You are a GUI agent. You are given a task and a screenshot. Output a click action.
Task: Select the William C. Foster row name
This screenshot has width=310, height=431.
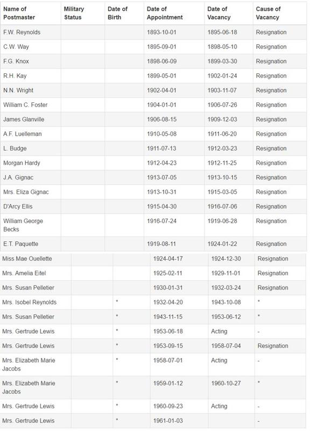(25, 105)
